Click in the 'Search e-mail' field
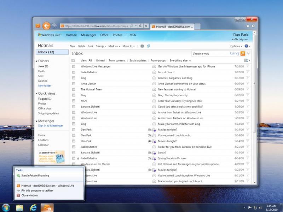 coord(210,54)
